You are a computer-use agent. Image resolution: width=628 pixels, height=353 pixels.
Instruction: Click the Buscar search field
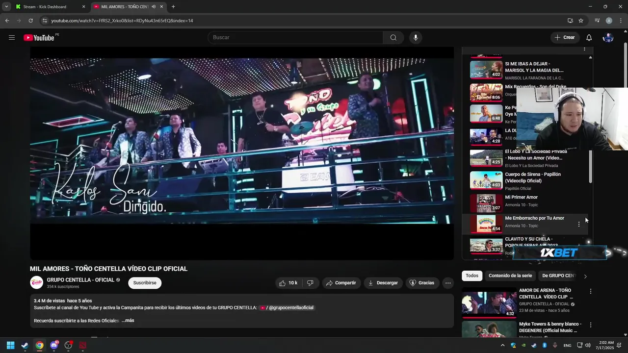[x=295, y=38]
